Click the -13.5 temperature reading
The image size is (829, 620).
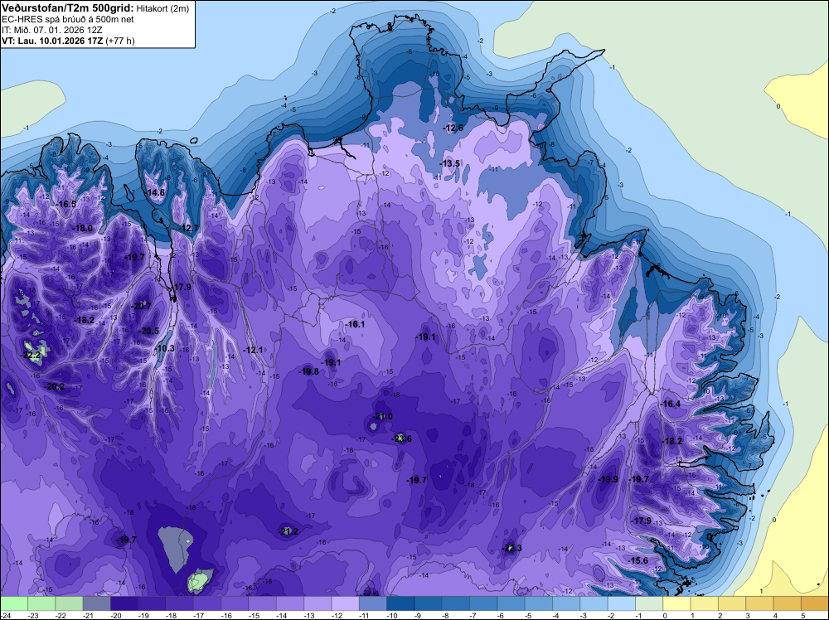(x=450, y=163)
